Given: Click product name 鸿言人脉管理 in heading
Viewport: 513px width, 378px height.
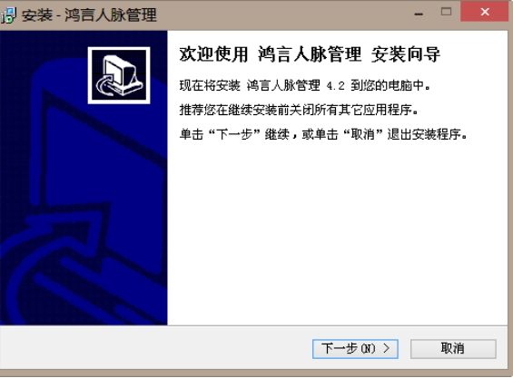Looking at the screenshot, I should coord(310,54).
